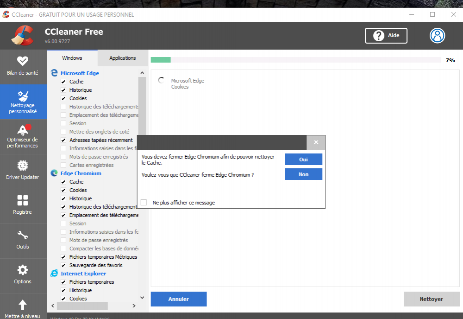This screenshot has height=319, width=463.
Task: Open the Outils section
Action: (23, 241)
